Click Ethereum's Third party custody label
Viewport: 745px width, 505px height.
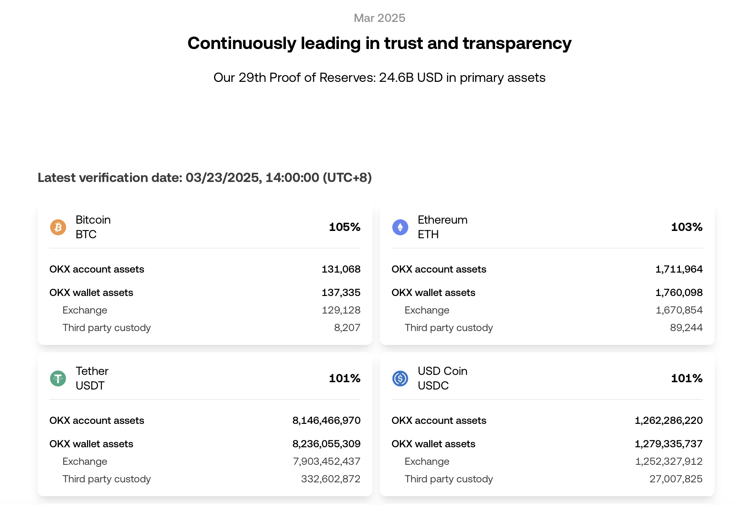(x=449, y=328)
